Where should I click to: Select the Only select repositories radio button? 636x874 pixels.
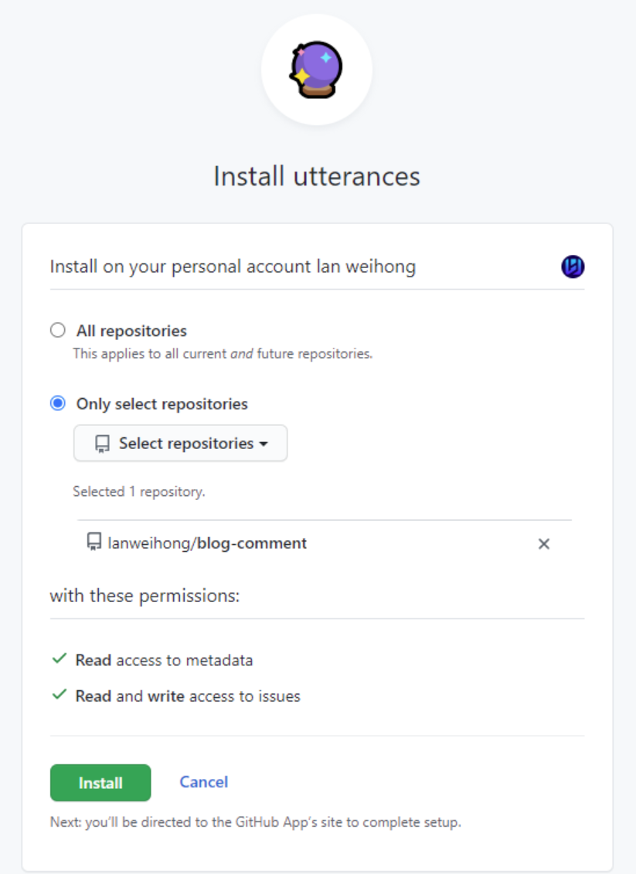point(58,403)
